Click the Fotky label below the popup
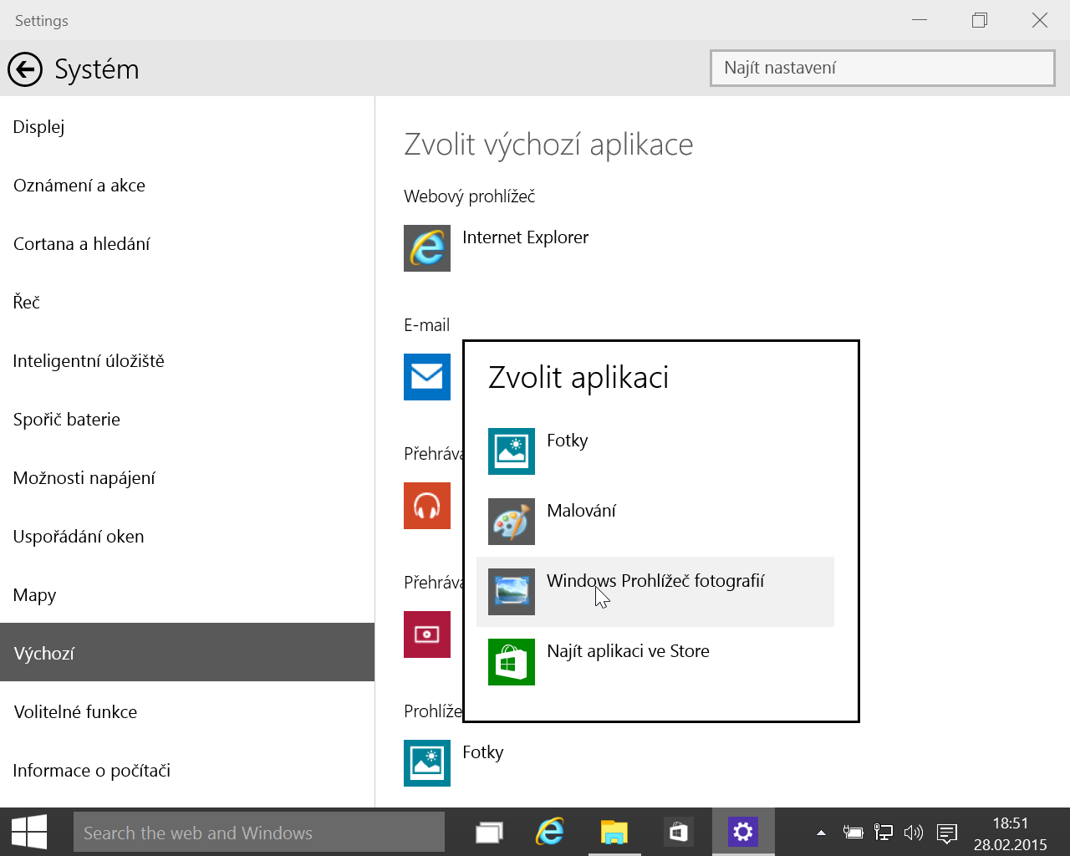1070x856 pixels. [x=483, y=752]
